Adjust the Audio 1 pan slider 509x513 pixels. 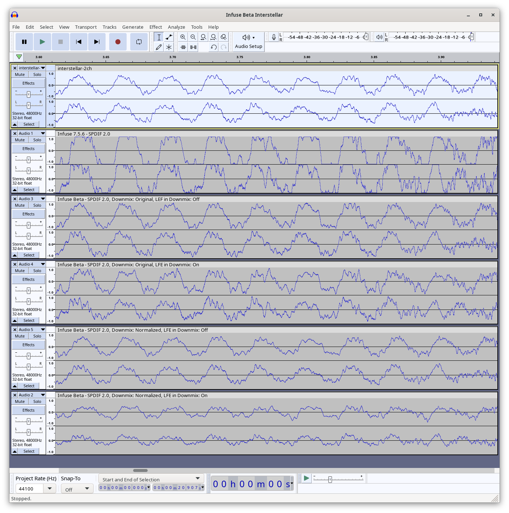(x=29, y=170)
